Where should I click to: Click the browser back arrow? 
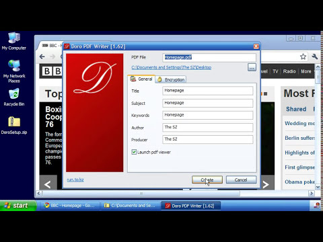point(42,56)
